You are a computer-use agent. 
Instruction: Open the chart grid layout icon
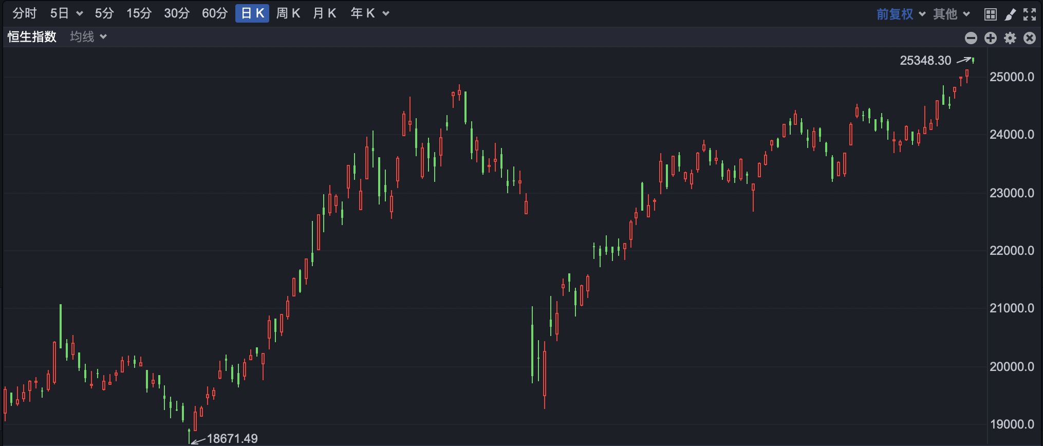(990, 14)
